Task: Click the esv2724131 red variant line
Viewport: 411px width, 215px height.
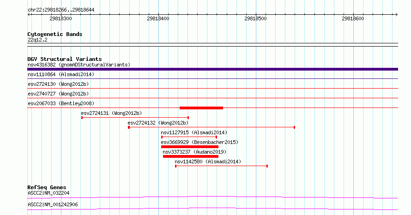Action: point(135,118)
